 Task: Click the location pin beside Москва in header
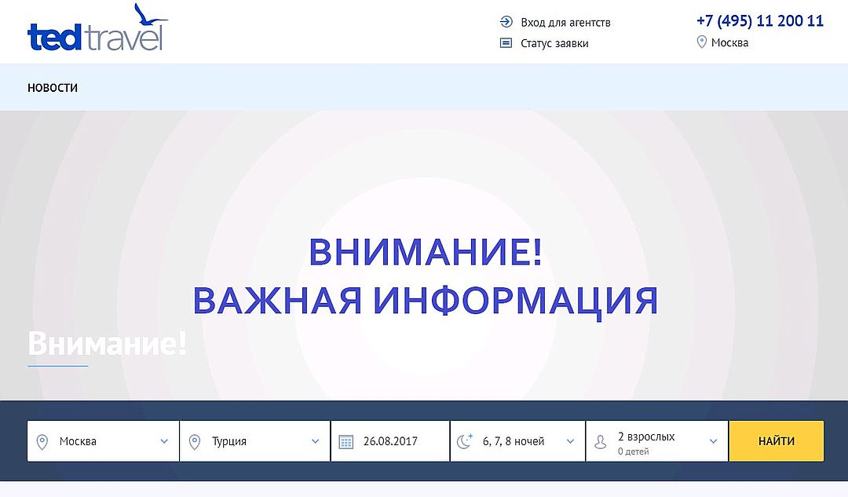click(x=702, y=42)
